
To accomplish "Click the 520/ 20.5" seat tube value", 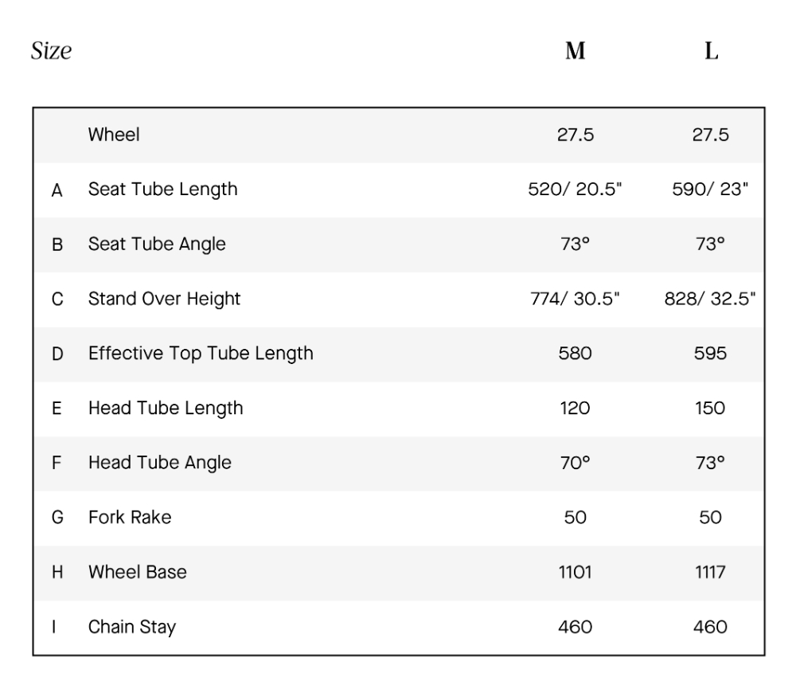I will [x=575, y=190].
